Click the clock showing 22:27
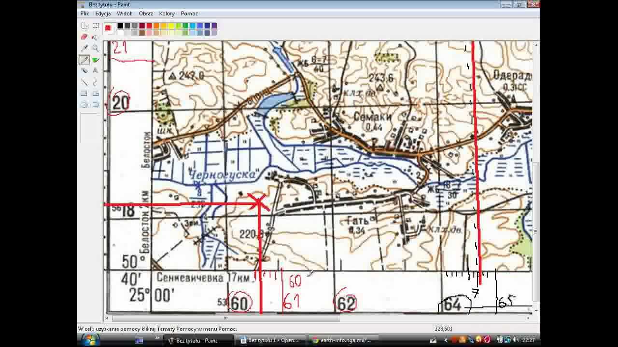The image size is (618, 347). (528, 340)
